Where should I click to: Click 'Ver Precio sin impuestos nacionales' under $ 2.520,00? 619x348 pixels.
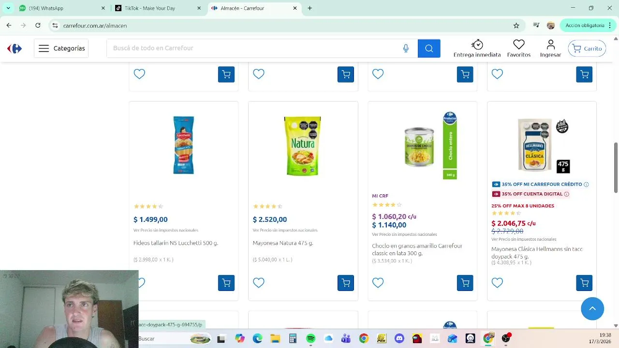coord(285,230)
